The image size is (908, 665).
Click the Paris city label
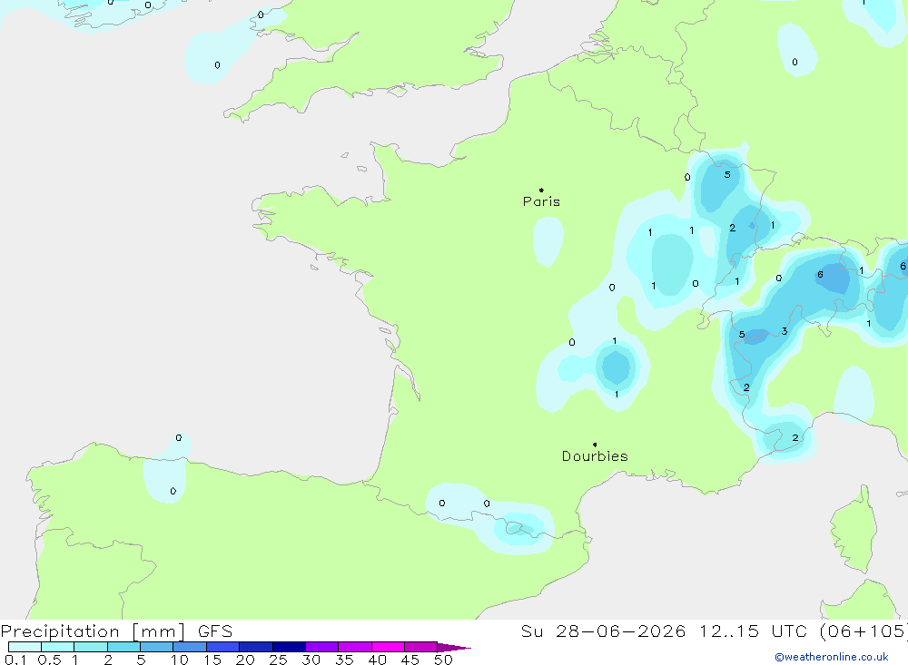click(541, 201)
